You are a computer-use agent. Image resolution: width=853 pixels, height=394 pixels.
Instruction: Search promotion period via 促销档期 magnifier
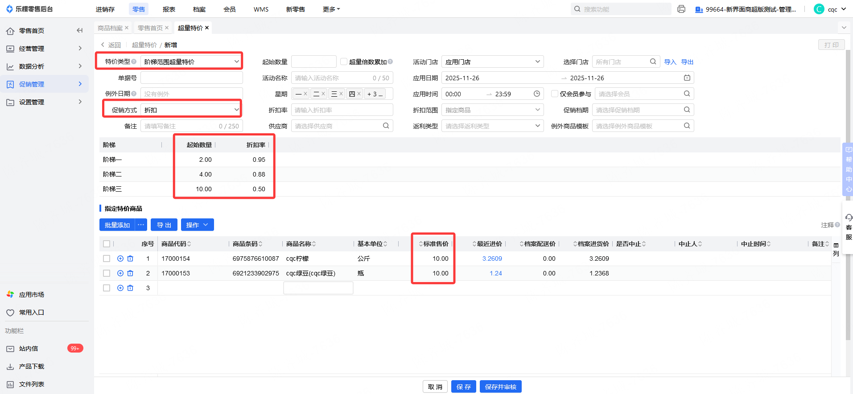click(687, 110)
